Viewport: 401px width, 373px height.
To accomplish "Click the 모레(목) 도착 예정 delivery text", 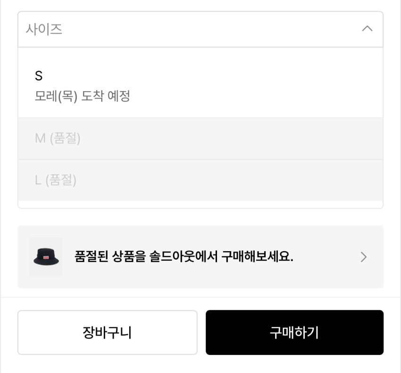I will (83, 96).
